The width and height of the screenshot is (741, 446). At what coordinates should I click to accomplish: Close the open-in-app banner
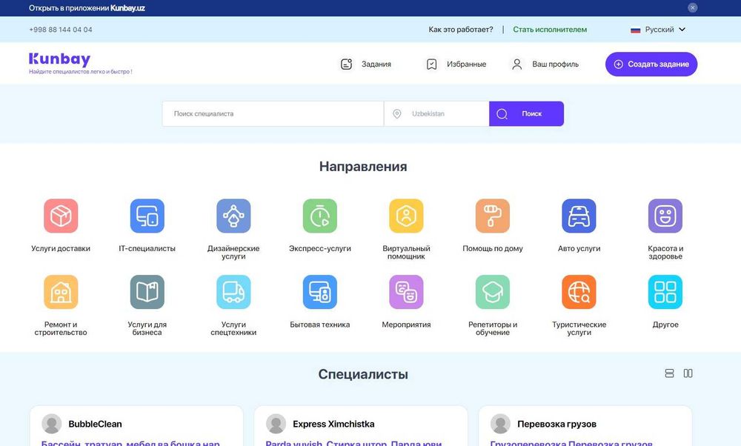point(692,7)
